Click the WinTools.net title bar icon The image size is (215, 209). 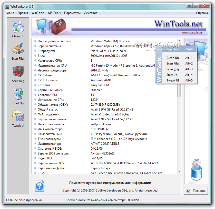coord(7,7)
